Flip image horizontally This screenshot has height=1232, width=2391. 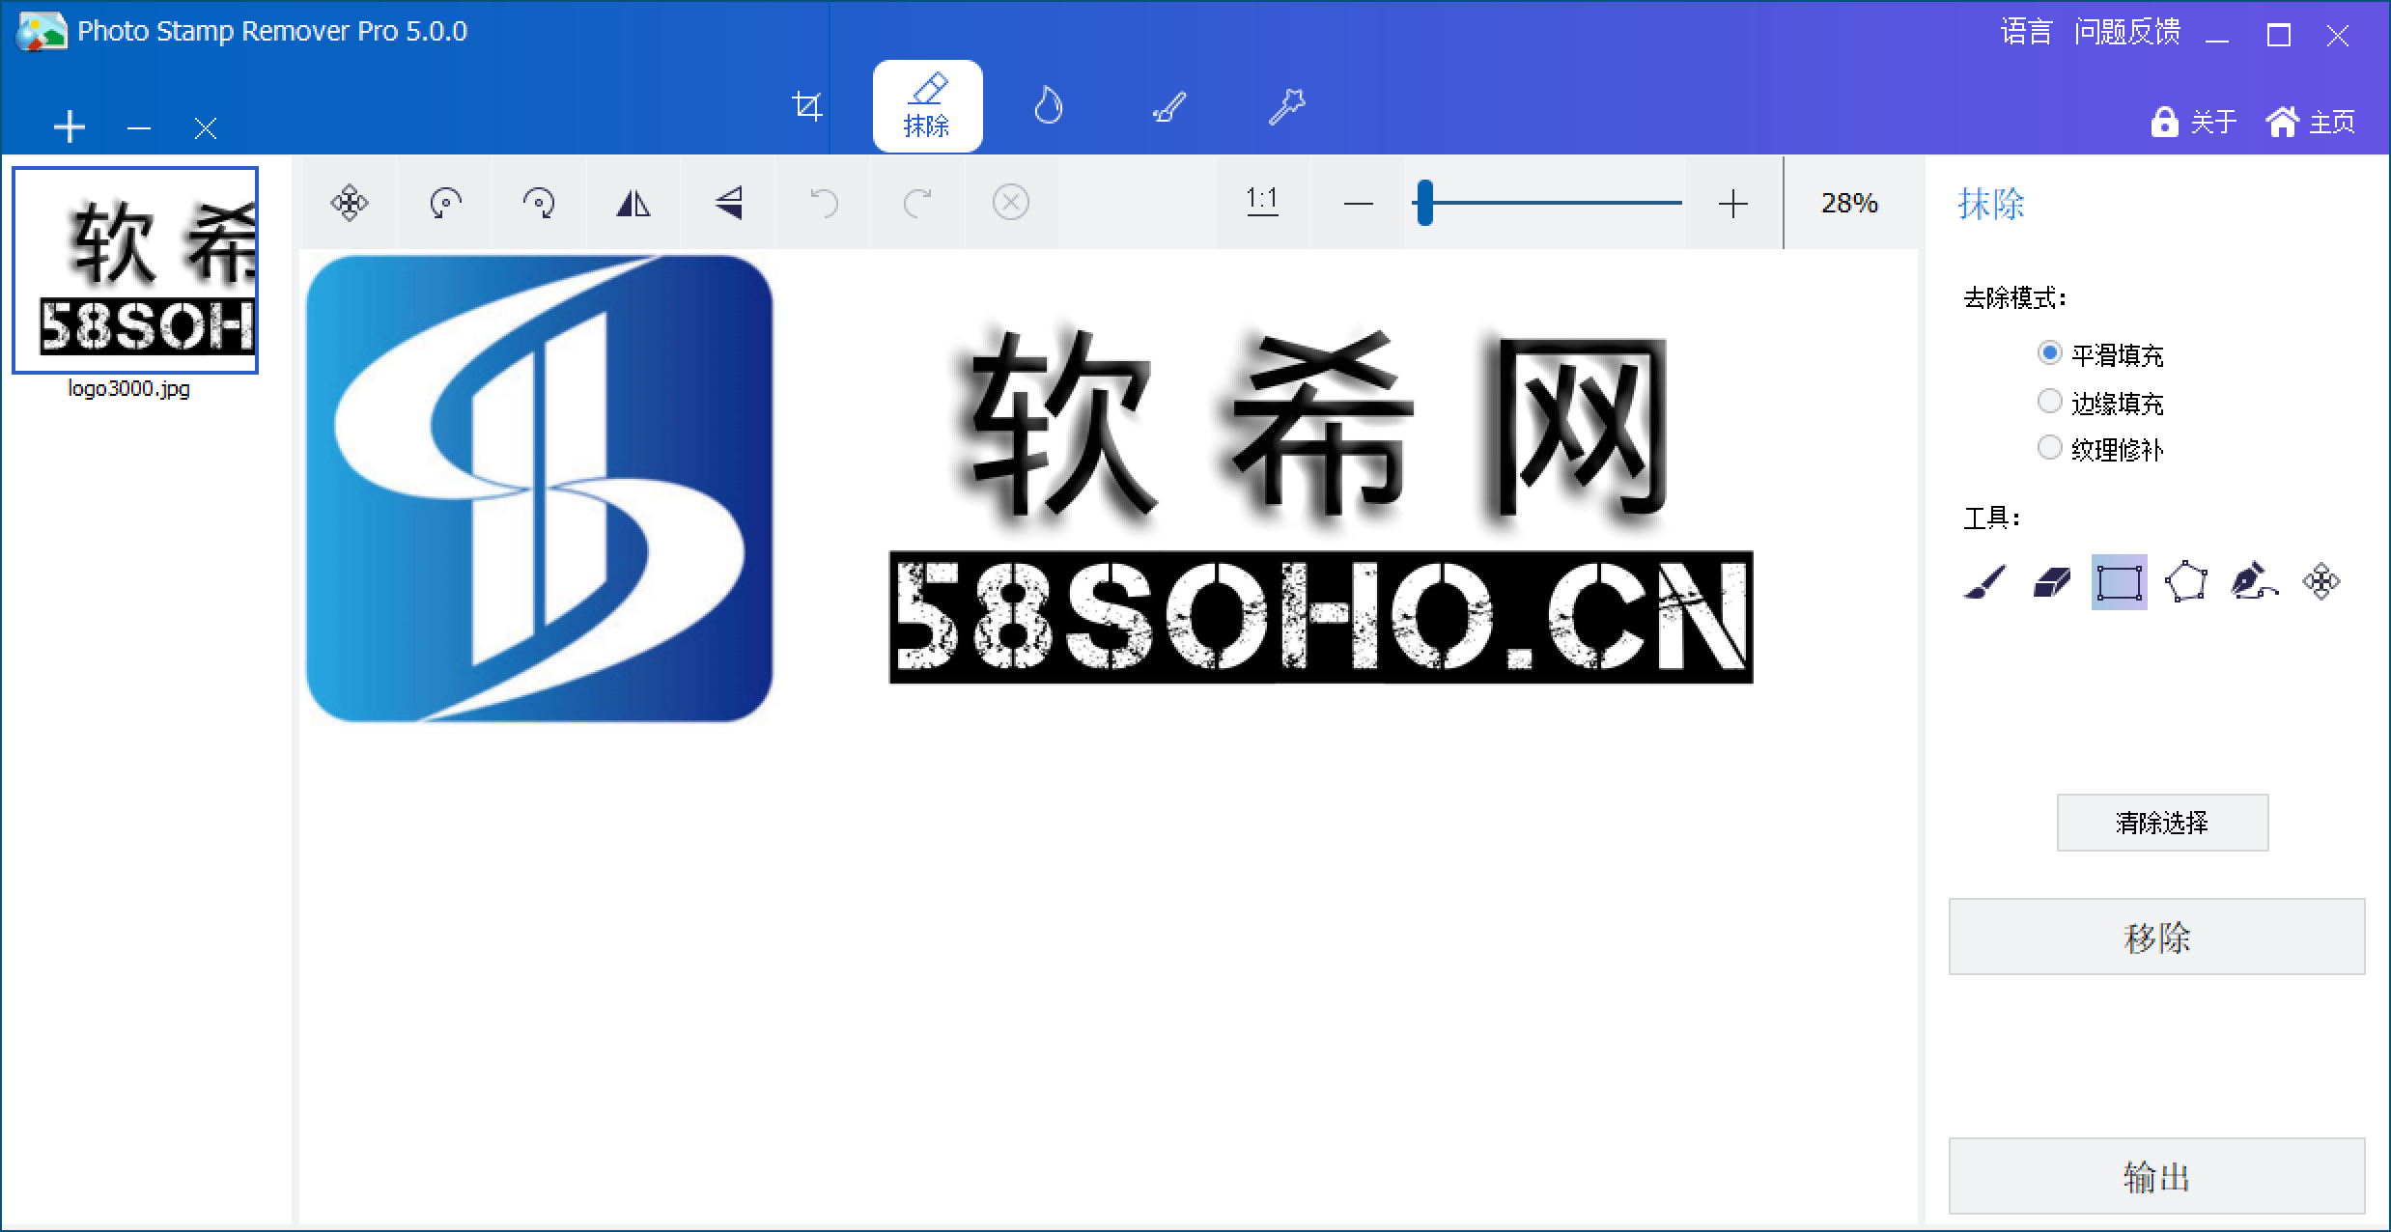click(x=633, y=203)
